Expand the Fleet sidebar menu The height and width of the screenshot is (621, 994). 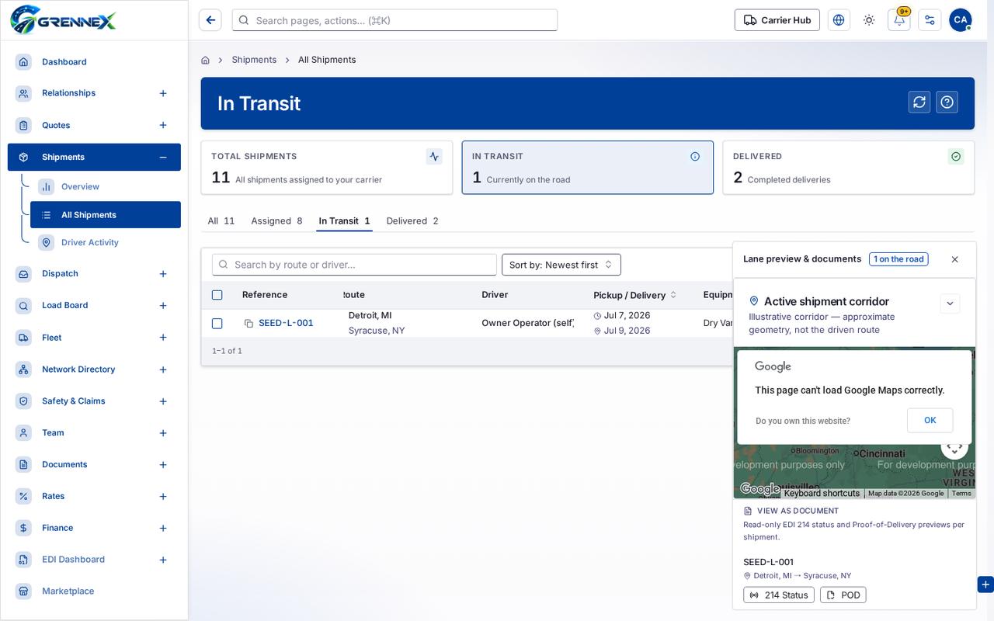[163, 338]
